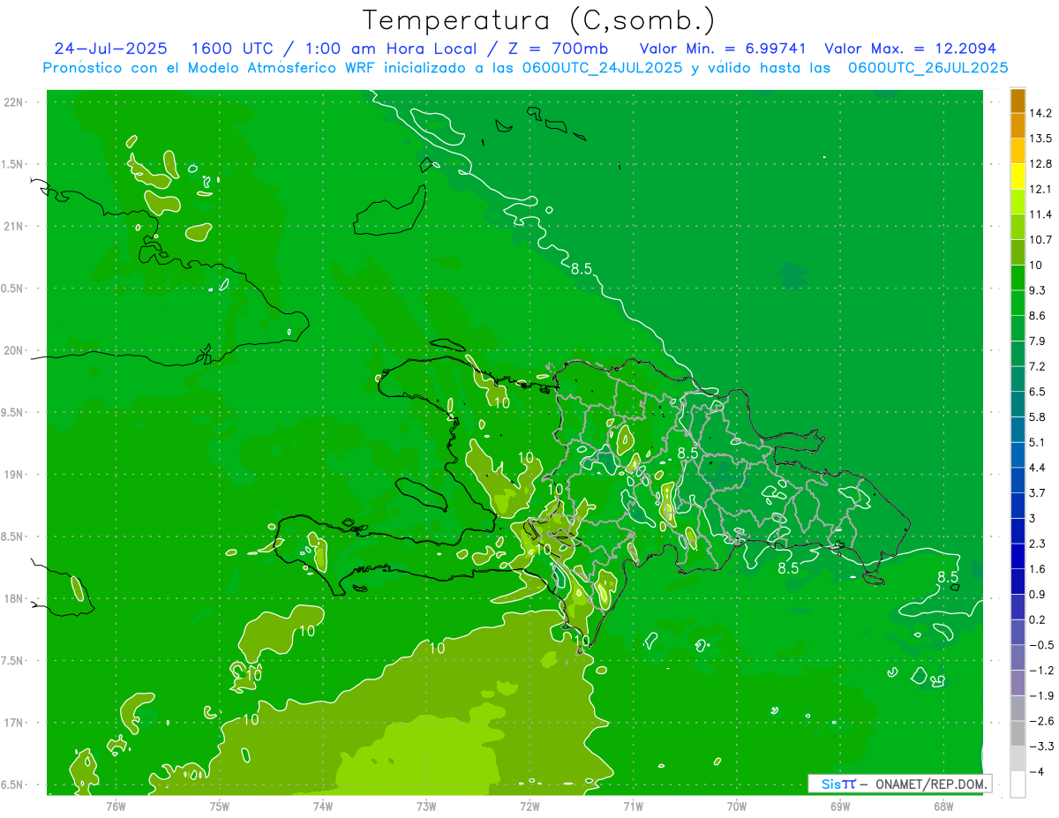This screenshot has height=818, width=1059.
Task: Click the "-1.9" color scale label
Action: pos(1040,695)
